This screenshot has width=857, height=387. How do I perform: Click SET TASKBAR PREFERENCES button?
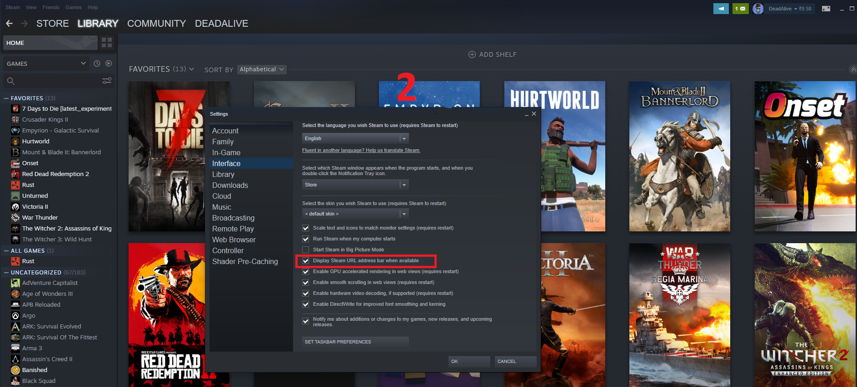(355, 342)
